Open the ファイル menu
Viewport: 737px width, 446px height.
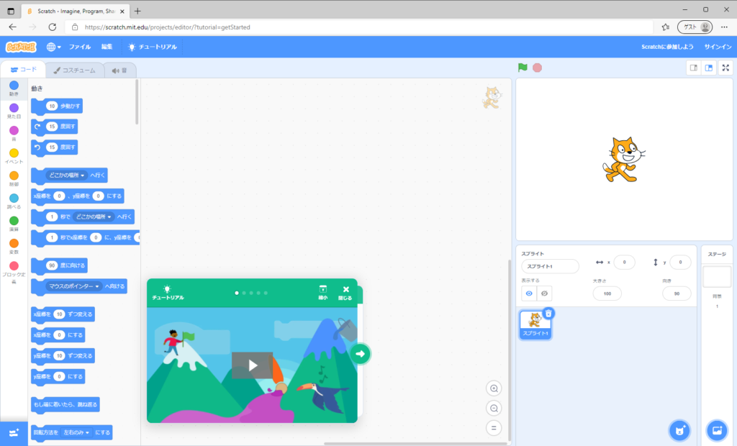pyautogui.click(x=80, y=47)
